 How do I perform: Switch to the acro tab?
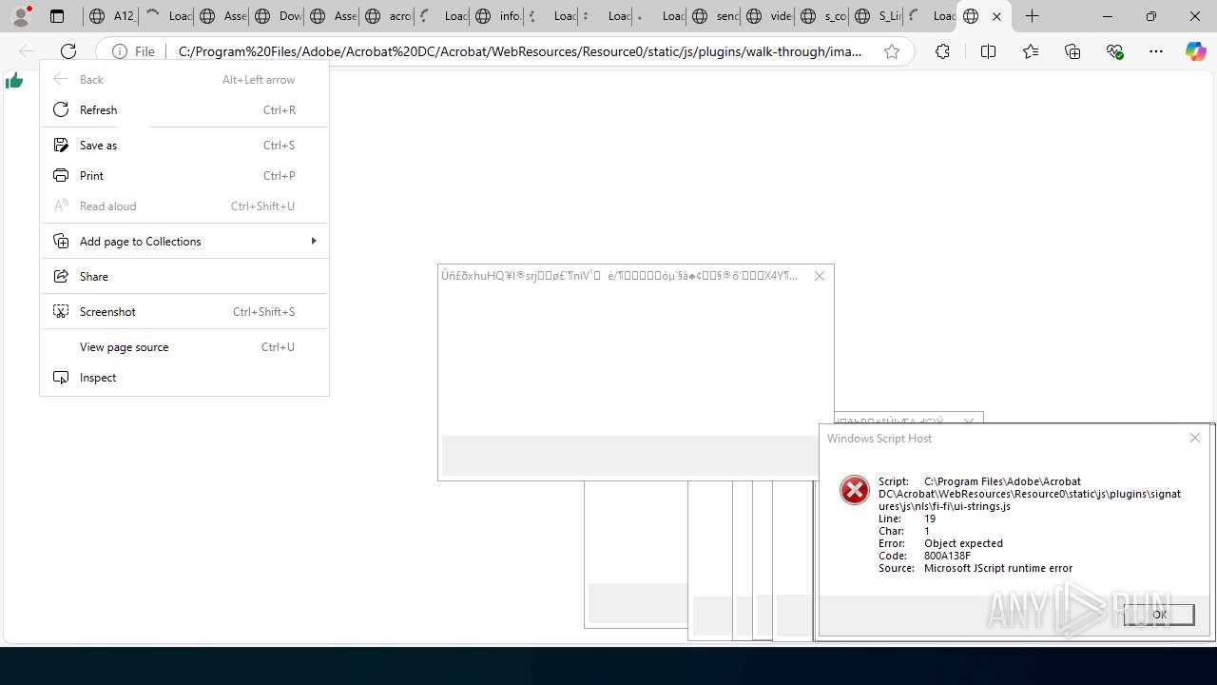[387, 16]
